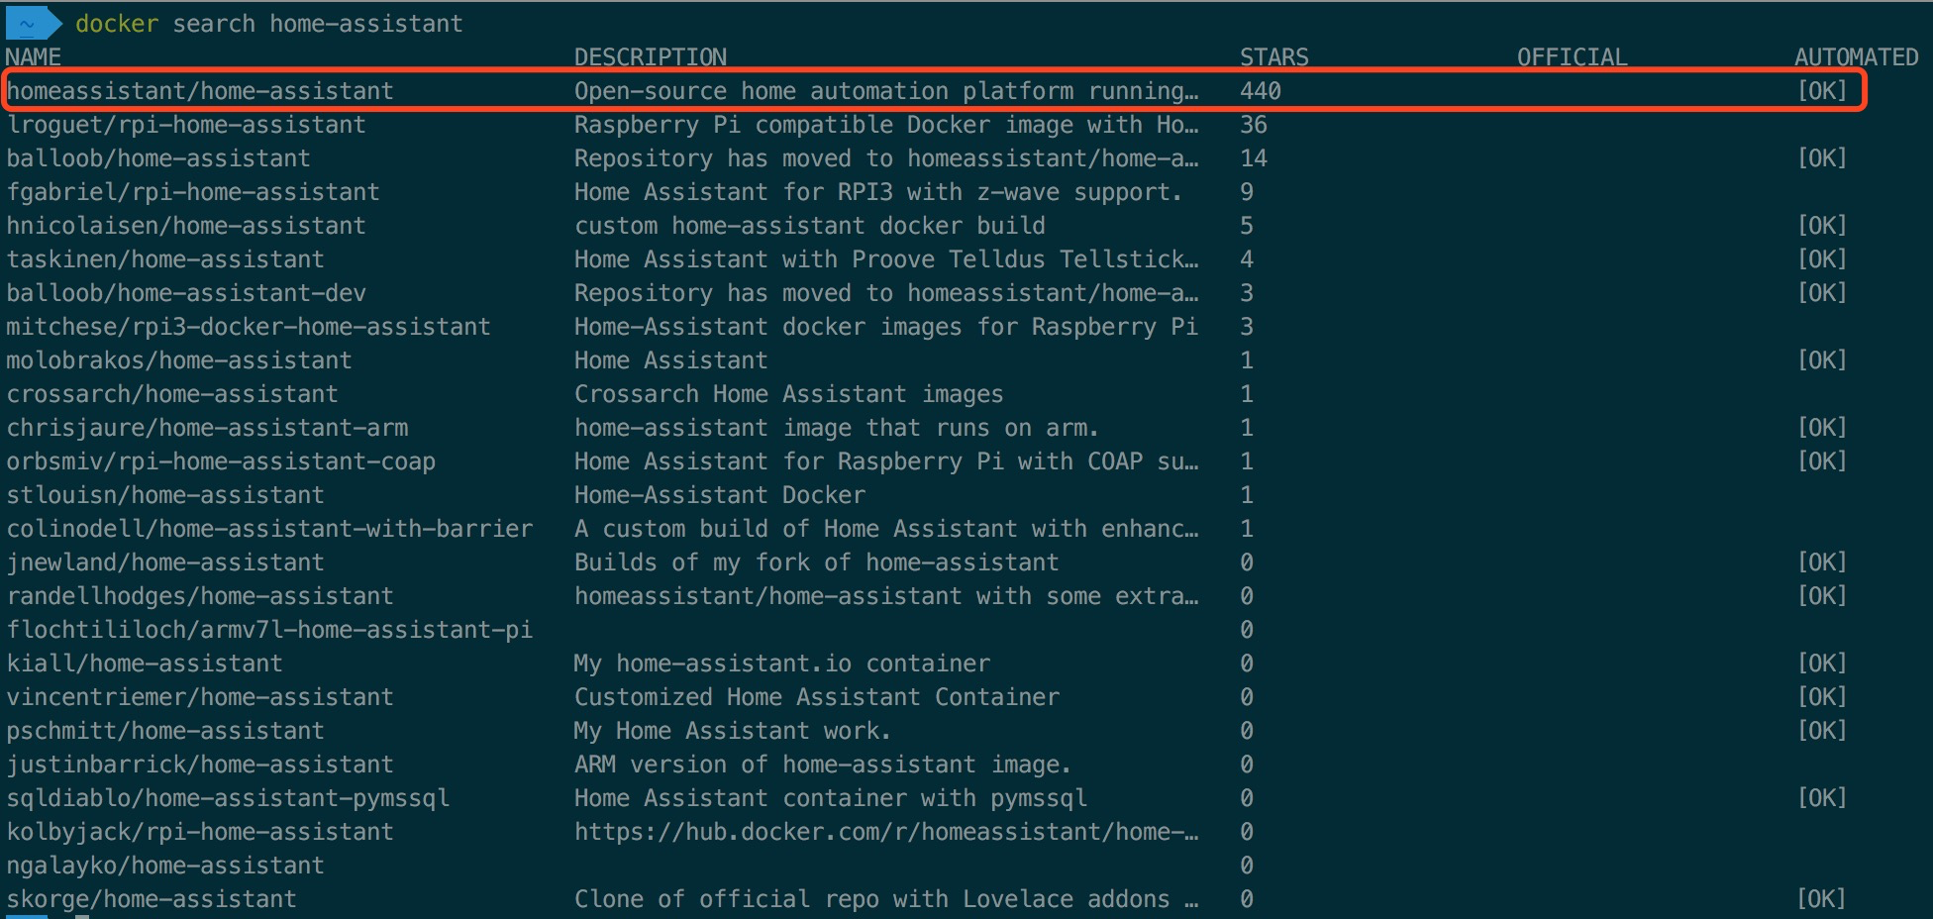Select 'colinodell/home-assistant-with-barrier' image name

point(269,529)
